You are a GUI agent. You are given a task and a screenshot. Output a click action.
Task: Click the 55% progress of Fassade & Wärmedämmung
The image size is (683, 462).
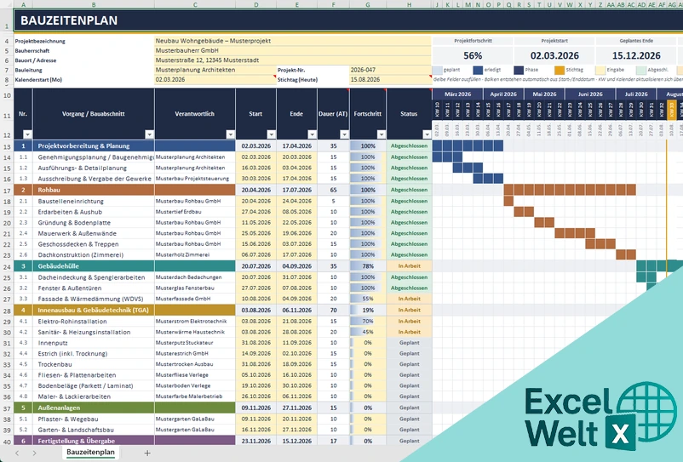point(368,299)
